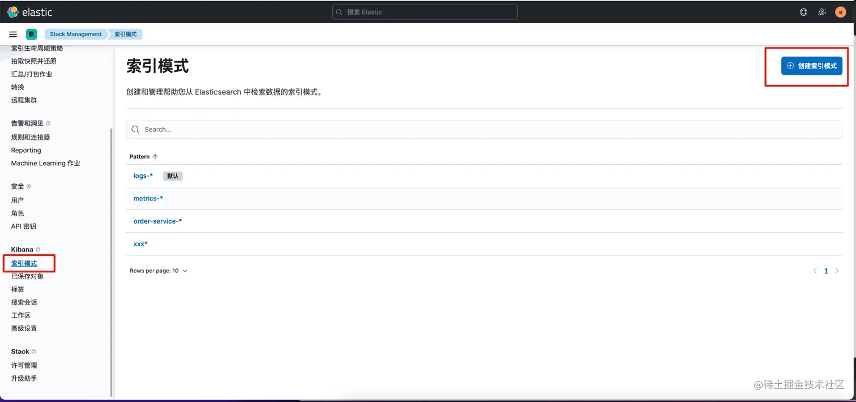The height and width of the screenshot is (402, 856).
Task: Open 角色 under 安全
Action: (18, 213)
